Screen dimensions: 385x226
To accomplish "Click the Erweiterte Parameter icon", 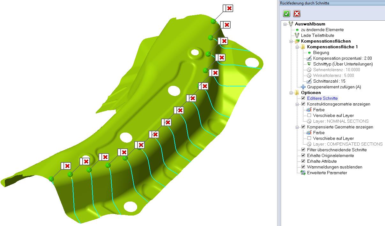I will coord(303,173).
